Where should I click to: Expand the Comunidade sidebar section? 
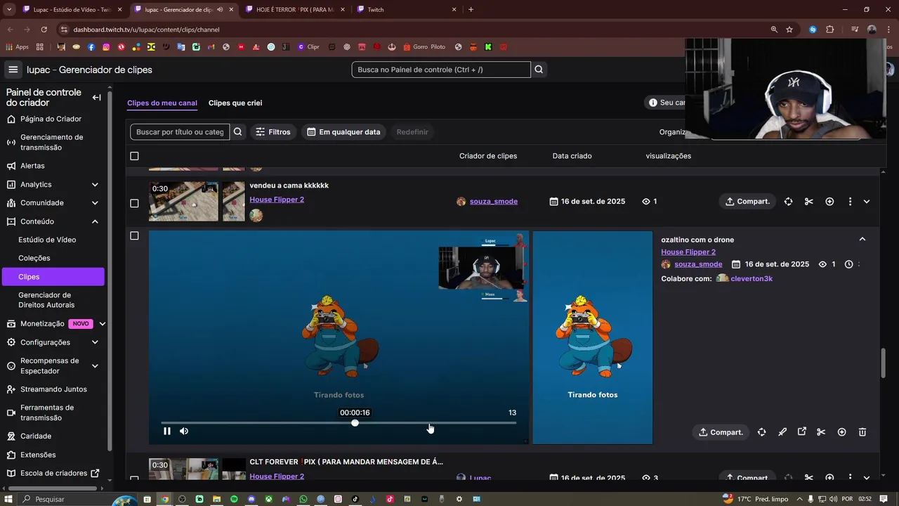pos(95,203)
